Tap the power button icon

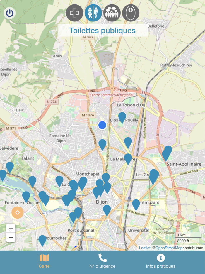(x=10, y=13)
